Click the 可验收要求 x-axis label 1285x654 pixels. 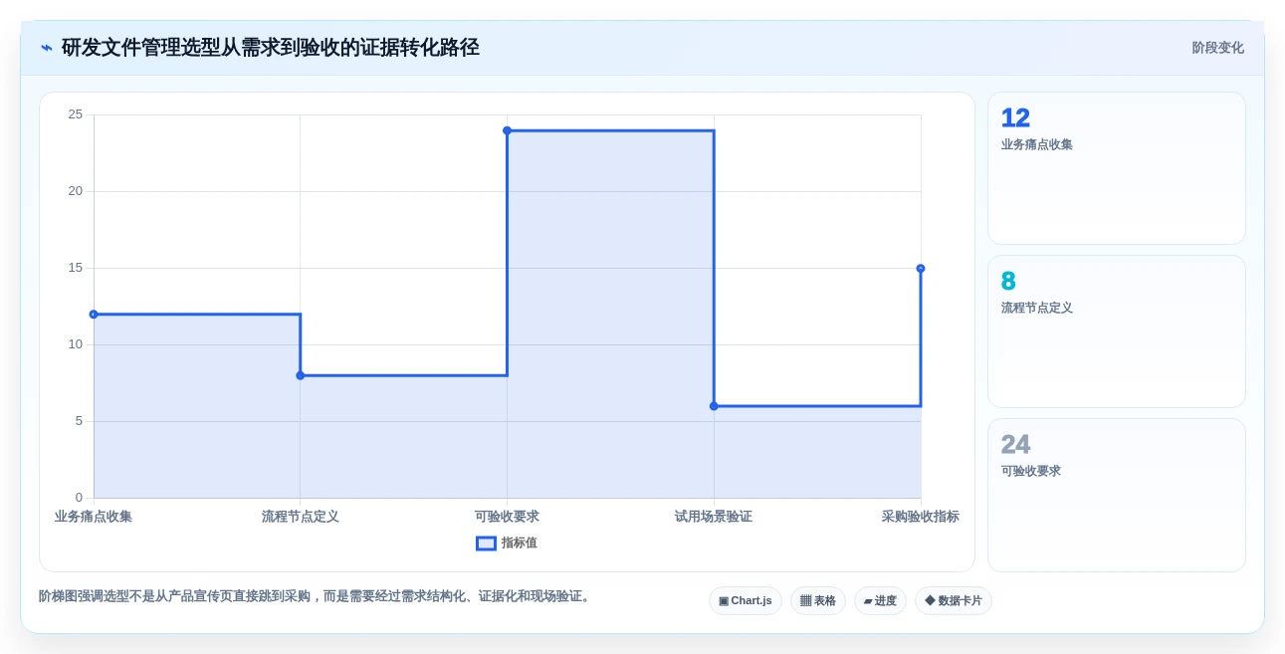[x=507, y=517]
